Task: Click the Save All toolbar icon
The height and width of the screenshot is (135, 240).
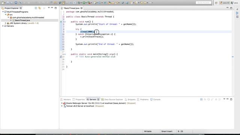Action: (x=12, y=3)
